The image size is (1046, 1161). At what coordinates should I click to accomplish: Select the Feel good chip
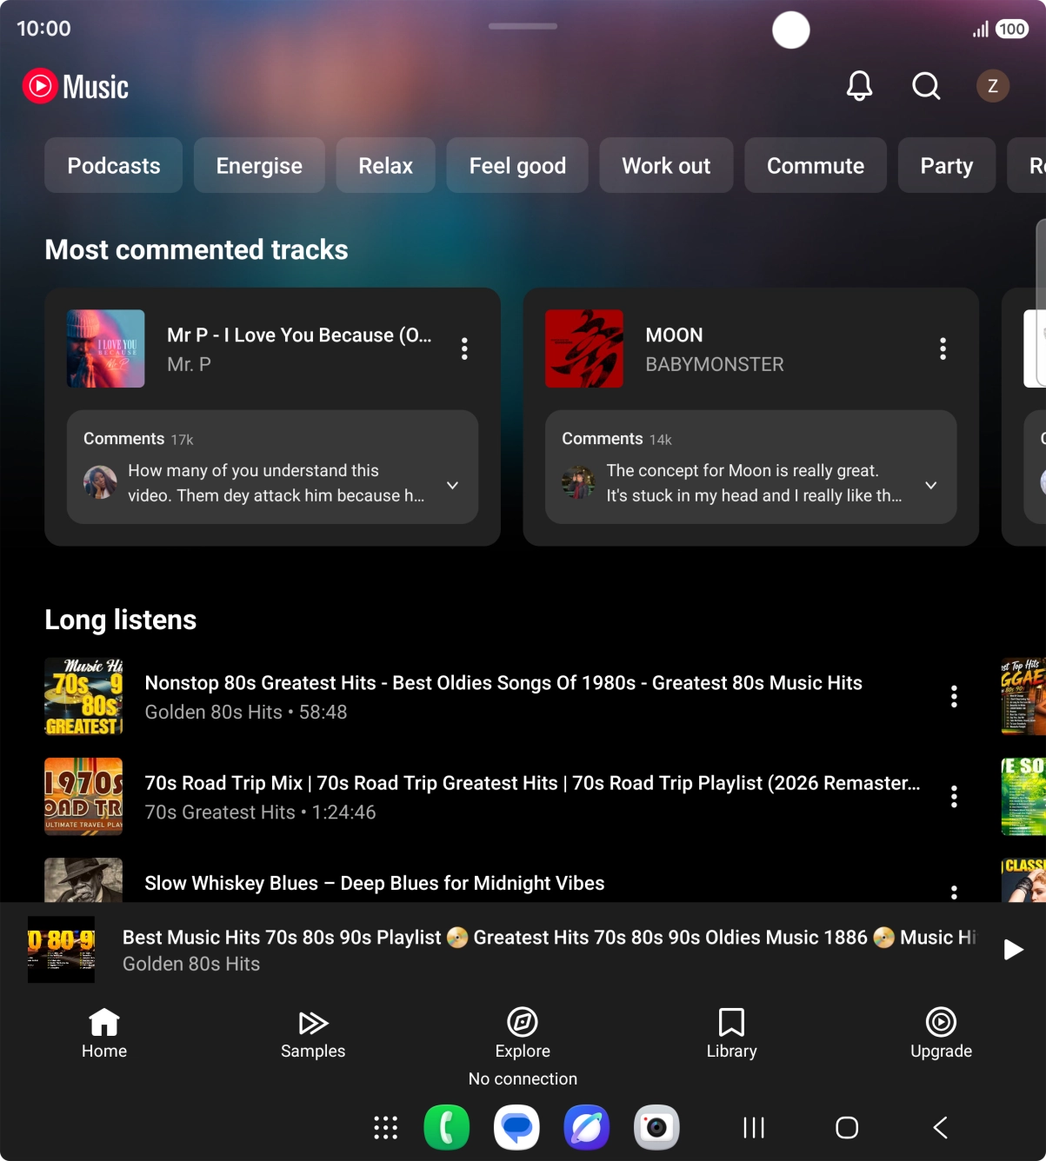(x=517, y=165)
